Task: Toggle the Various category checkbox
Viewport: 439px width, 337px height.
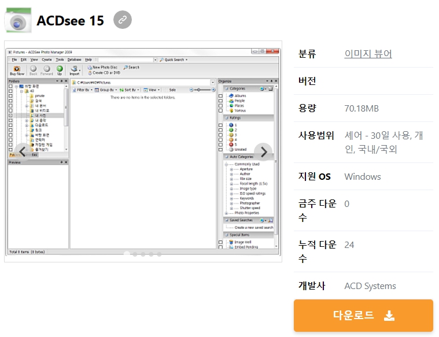Action: click(x=220, y=110)
